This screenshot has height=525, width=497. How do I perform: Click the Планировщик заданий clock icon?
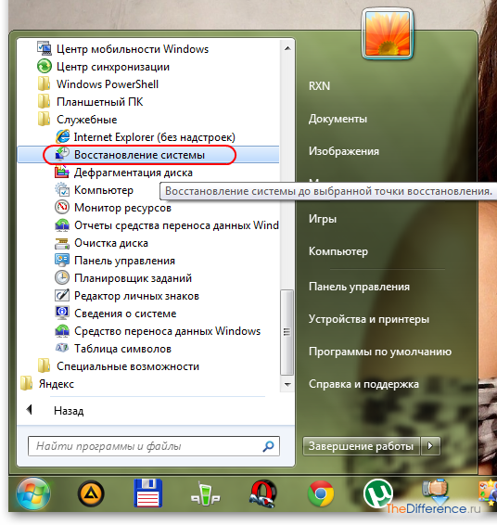(x=62, y=278)
